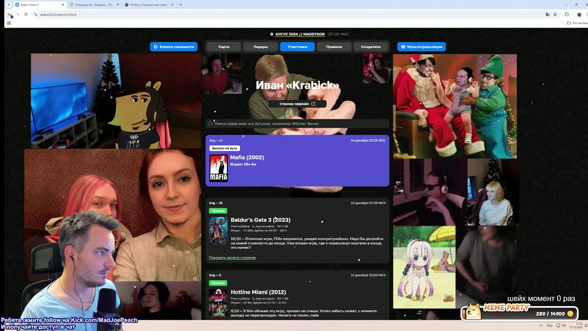Viewport: 588px width, 331px height.
Task: Click the translate page icon
Action: coord(547,14)
